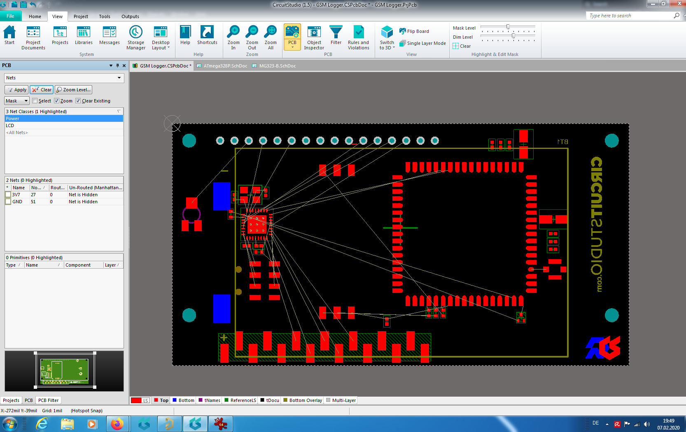Image resolution: width=686 pixels, height=432 pixels.
Task: Open the ATmega328P.SchDoc document tab
Action: (x=222, y=66)
